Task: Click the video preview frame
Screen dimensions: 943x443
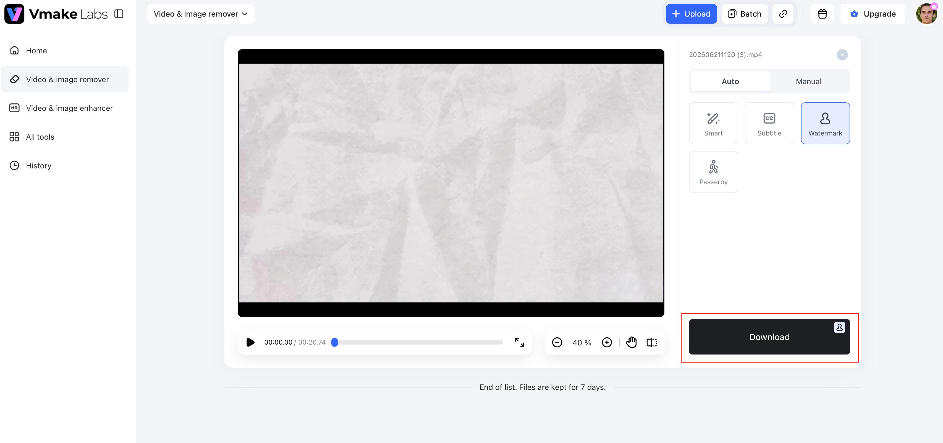Action: [451, 183]
